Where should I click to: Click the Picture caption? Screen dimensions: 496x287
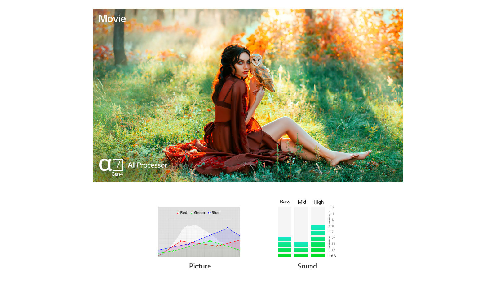coord(200,266)
